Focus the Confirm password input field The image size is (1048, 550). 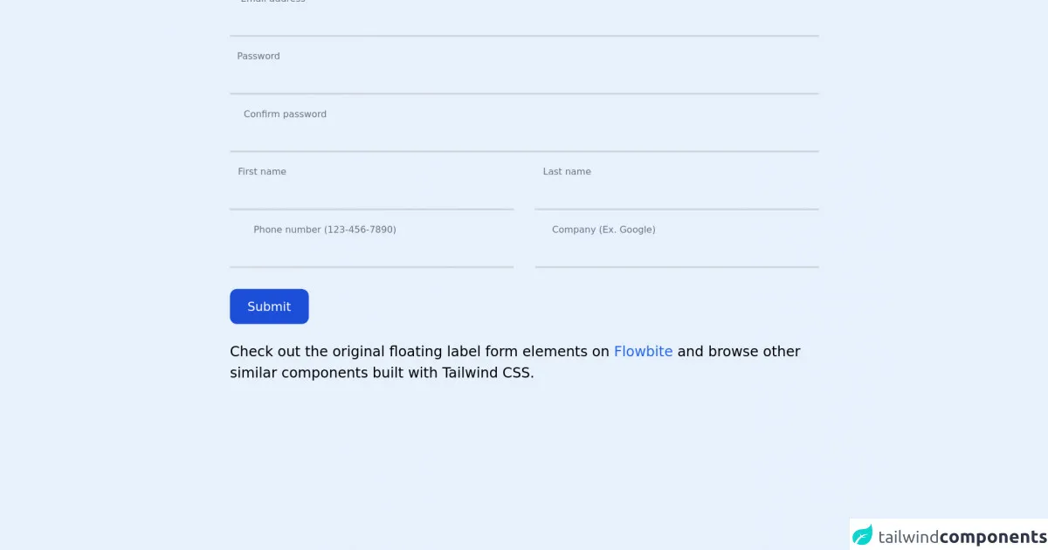524,137
